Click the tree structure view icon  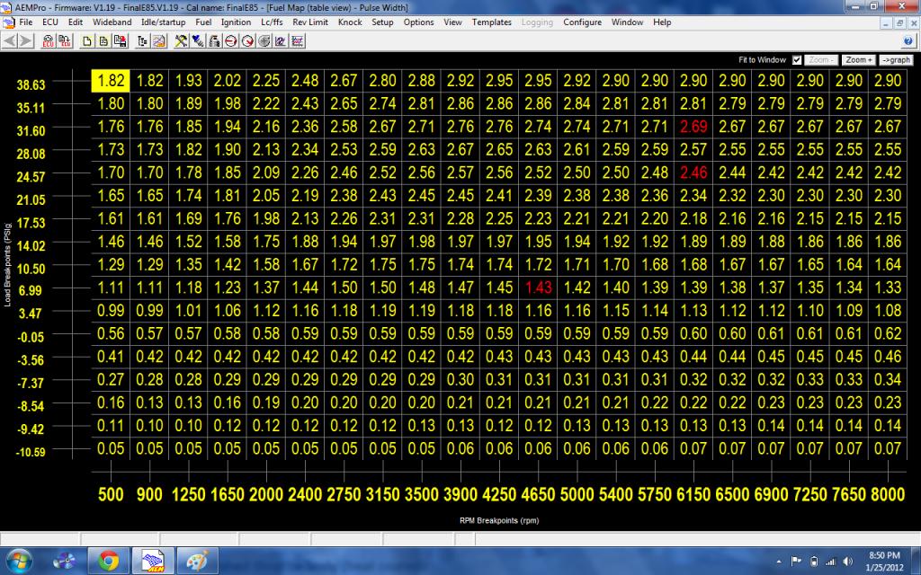[143, 41]
